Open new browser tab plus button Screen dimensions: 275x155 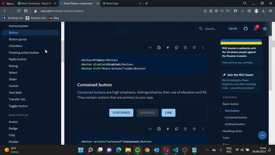click(147, 3)
